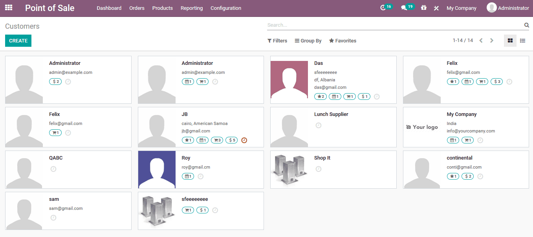
Task: Open the developer tools wrench icon
Action: point(436,7)
